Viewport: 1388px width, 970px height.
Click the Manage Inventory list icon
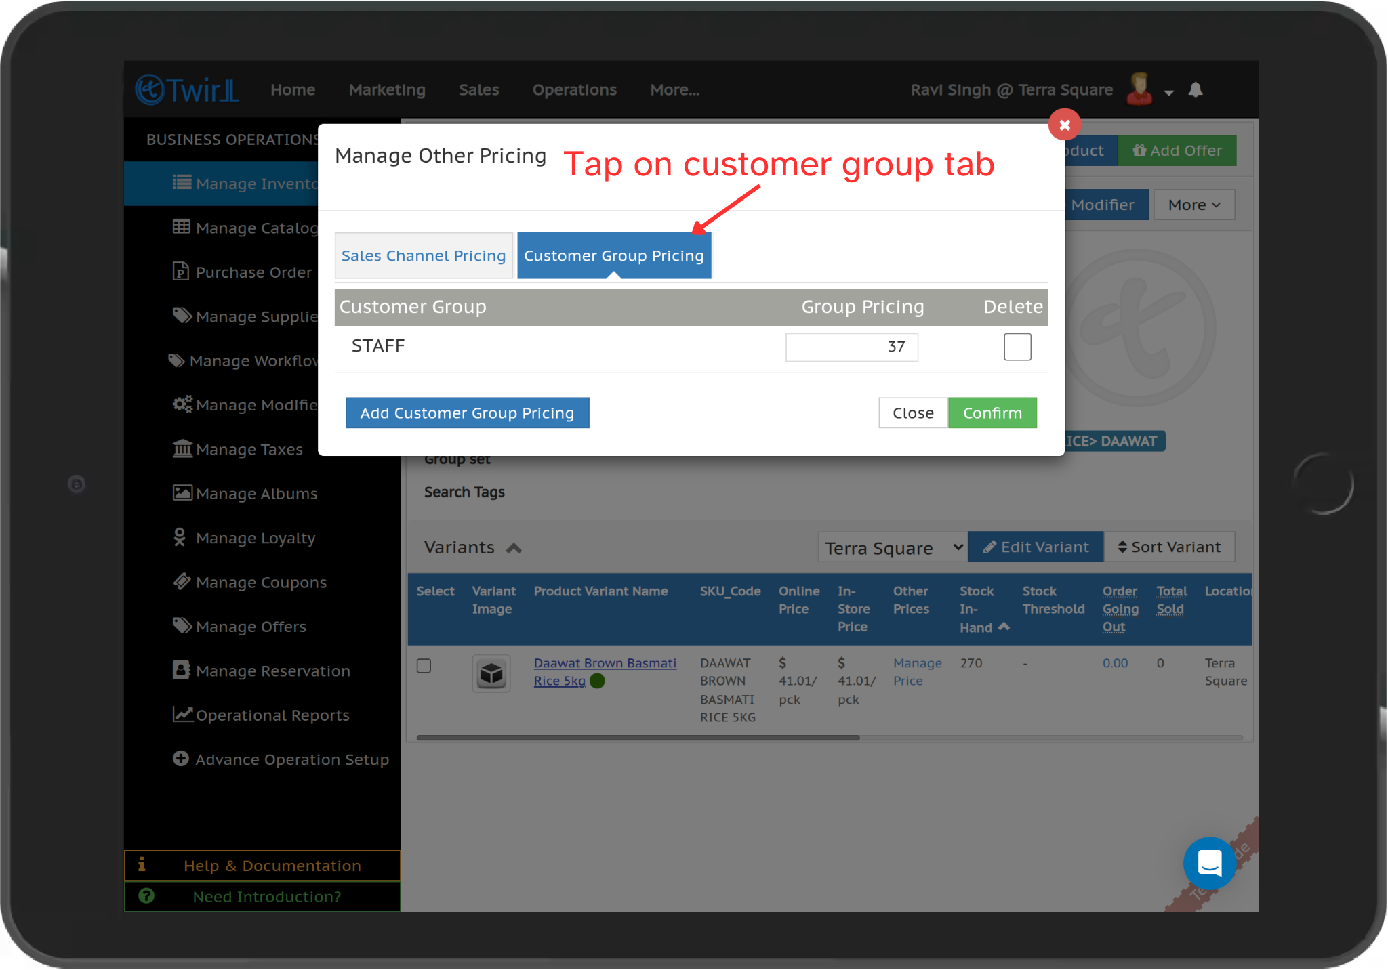click(182, 182)
